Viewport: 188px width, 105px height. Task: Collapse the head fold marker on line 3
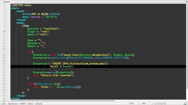pos(7,11)
